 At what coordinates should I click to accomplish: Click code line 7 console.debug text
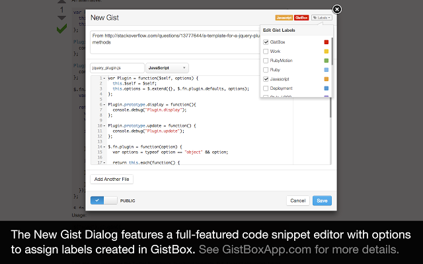point(149,110)
